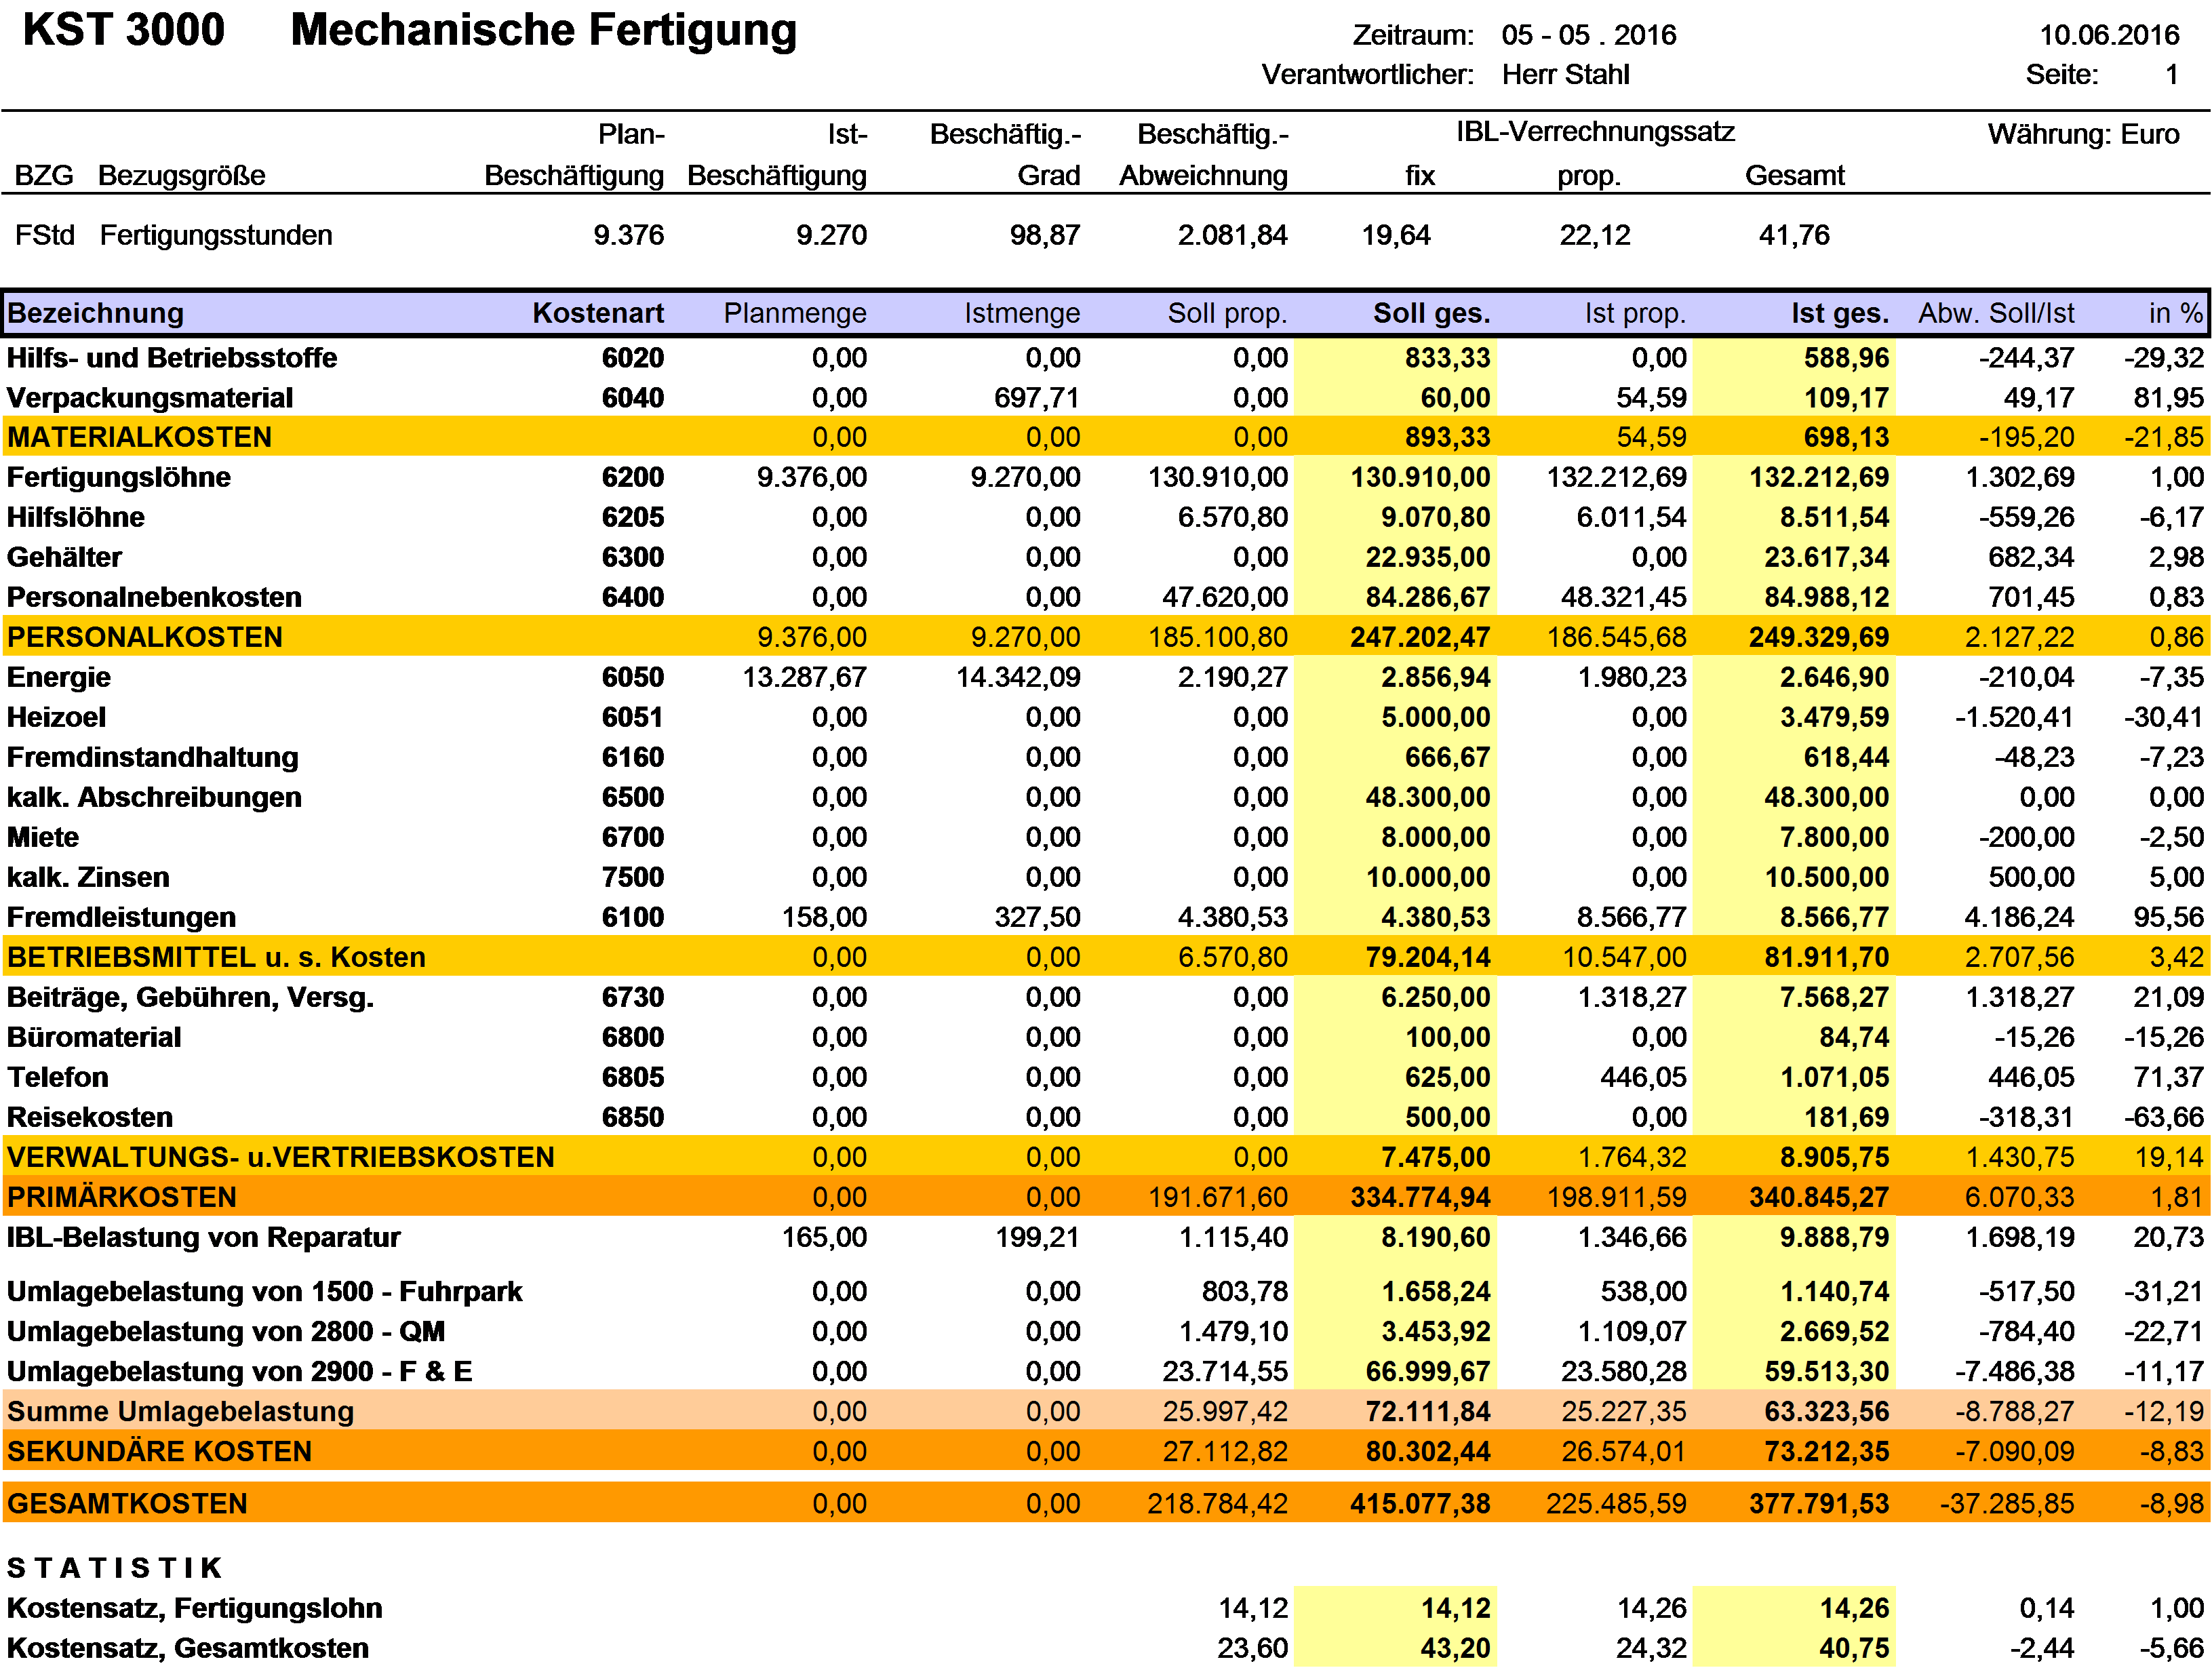Click PERSONALKOSTEN Ist ges. value '249.329,69'

[x=1819, y=637]
